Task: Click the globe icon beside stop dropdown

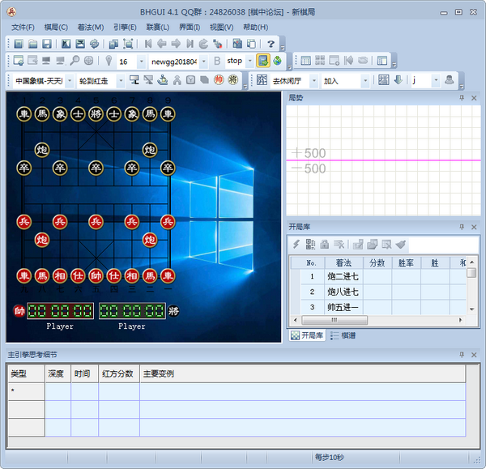Action: (278, 62)
